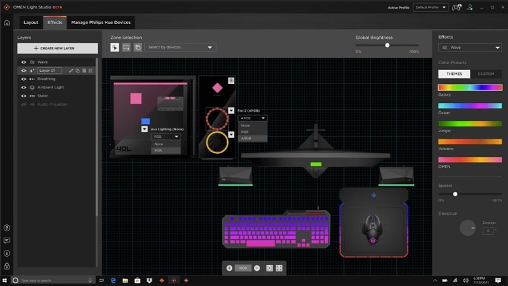Select the rectangle marquee zone selection tool
Image resolution: width=508 pixels, height=286 pixels.
pos(126,47)
